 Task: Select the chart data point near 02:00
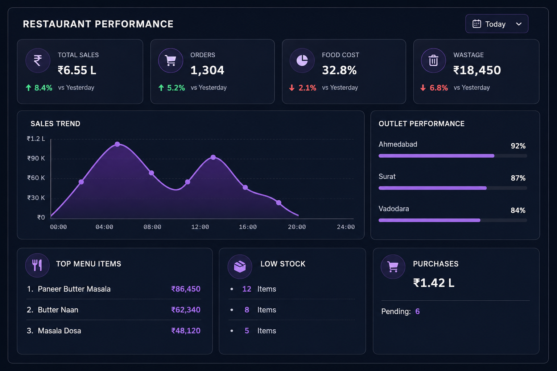(x=81, y=182)
